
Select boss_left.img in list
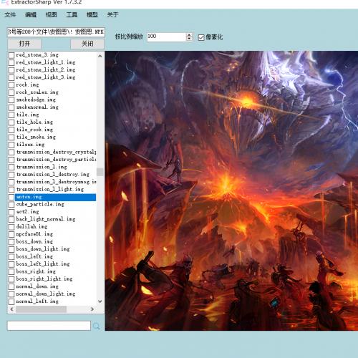coord(34,256)
